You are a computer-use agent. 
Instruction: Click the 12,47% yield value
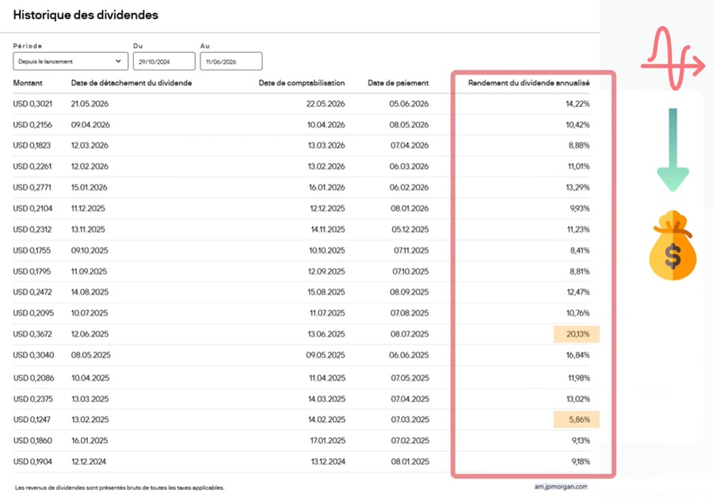pyautogui.click(x=578, y=292)
